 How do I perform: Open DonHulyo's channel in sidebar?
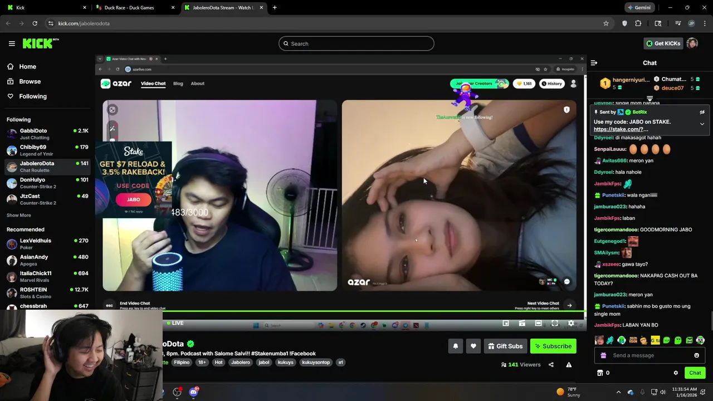coord(47,183)
